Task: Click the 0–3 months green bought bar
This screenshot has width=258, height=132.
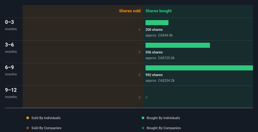Action: [157, 23]
